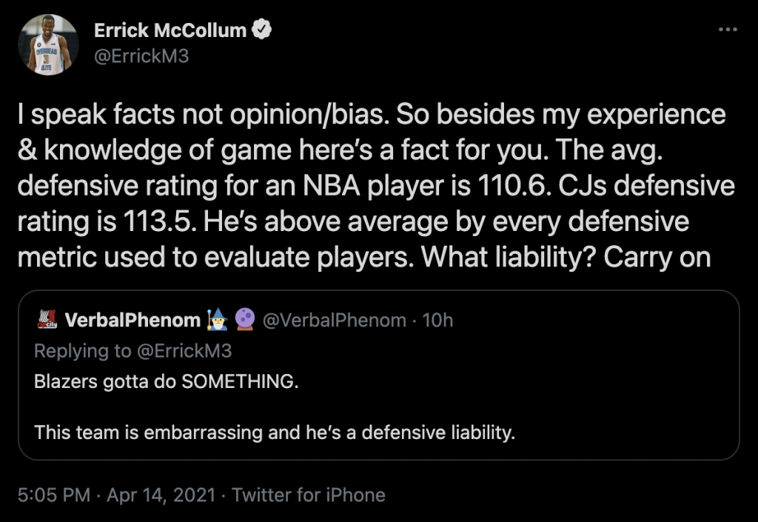This screenshot has width=758, height=522.
Task: Click the "Blazers gotta do SOMETHING." line
Action: 167,383
